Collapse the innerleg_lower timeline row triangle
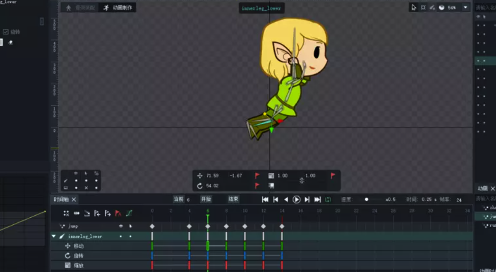The image size is (496, 272). [53, 236]
